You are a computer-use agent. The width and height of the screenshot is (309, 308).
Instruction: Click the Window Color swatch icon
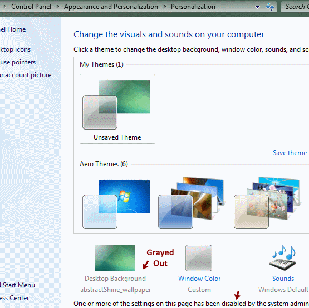pos(199,258)
